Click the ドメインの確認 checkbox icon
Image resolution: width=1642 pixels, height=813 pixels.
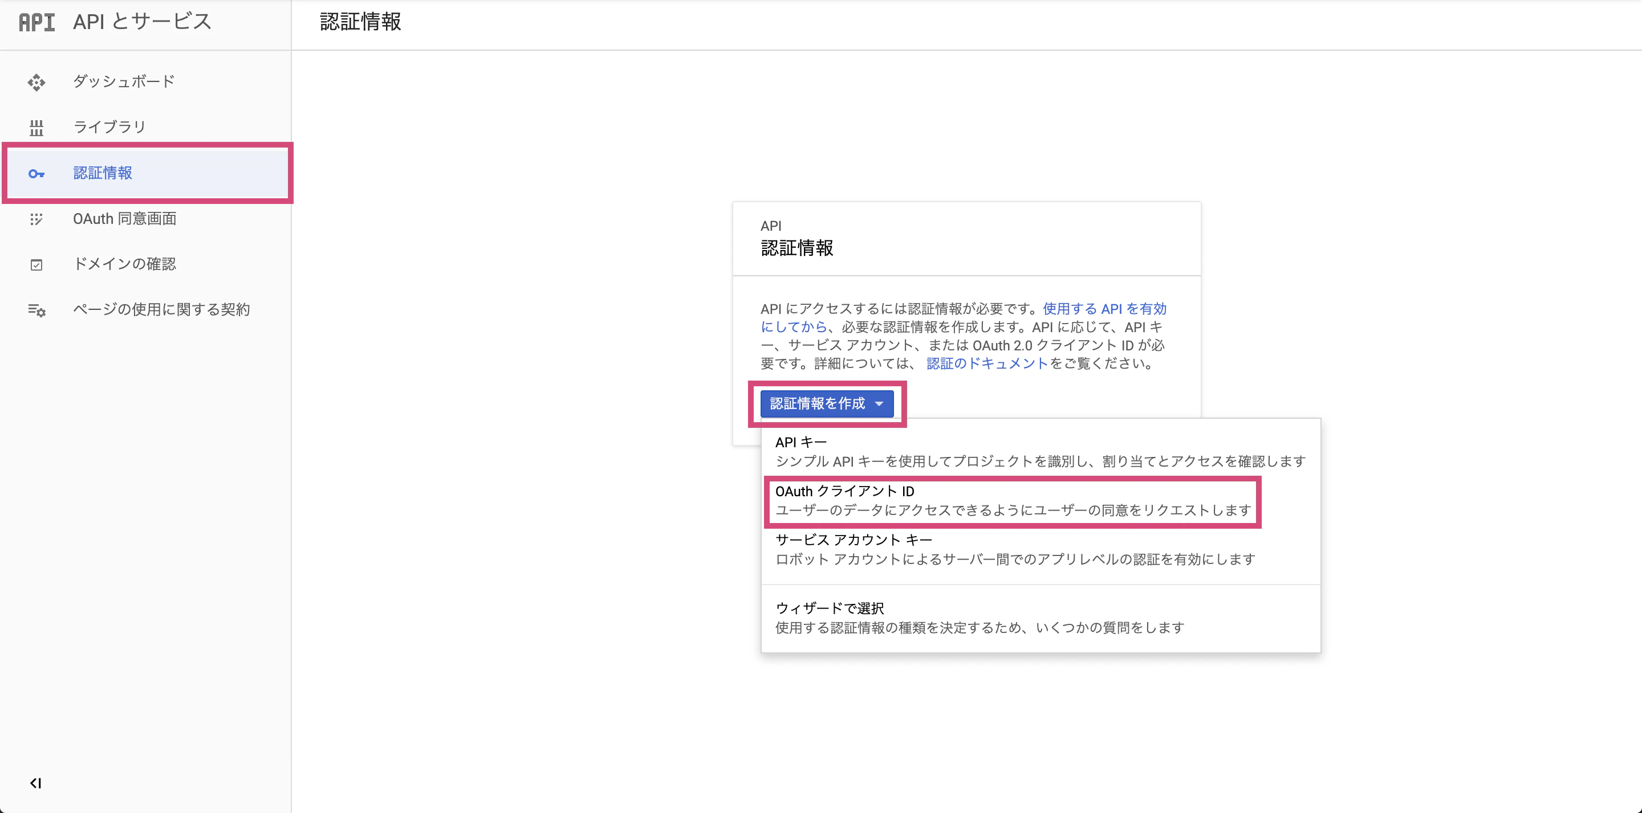click(x=36, y=264)
